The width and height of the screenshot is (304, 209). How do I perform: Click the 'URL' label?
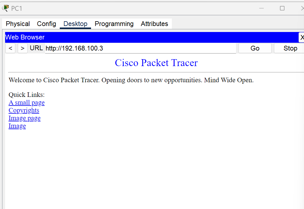tap(36, 48)
